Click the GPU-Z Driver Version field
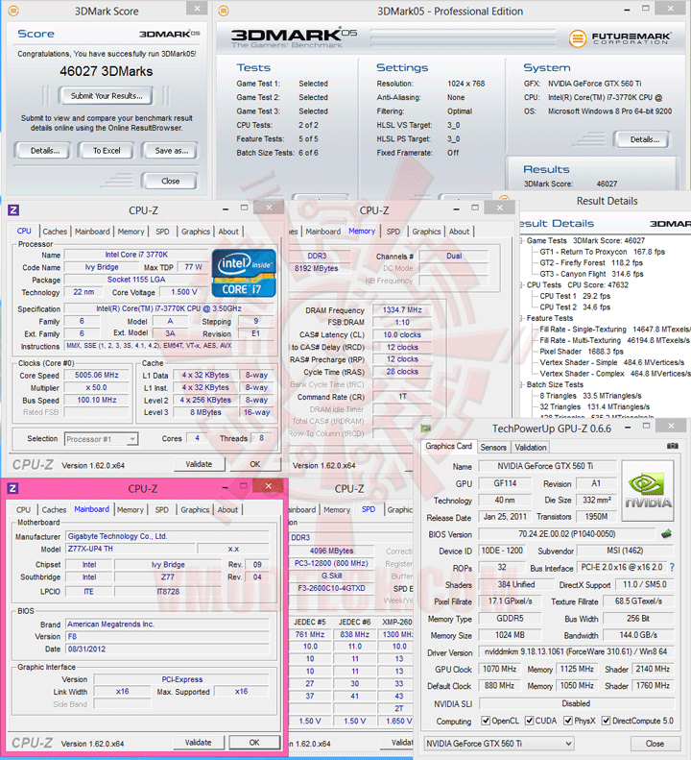This screenshot has height=760, width=691. point(576,651)
